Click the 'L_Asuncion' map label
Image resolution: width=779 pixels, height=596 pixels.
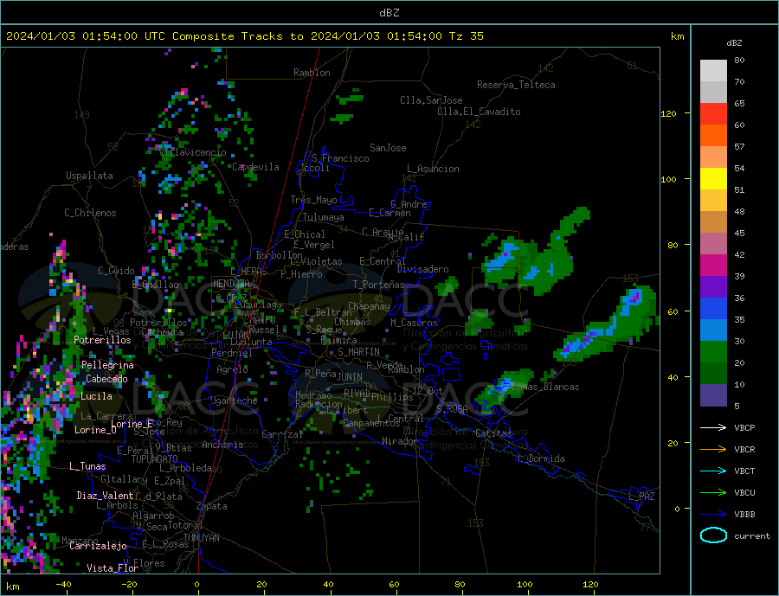[x=433, y=169]
